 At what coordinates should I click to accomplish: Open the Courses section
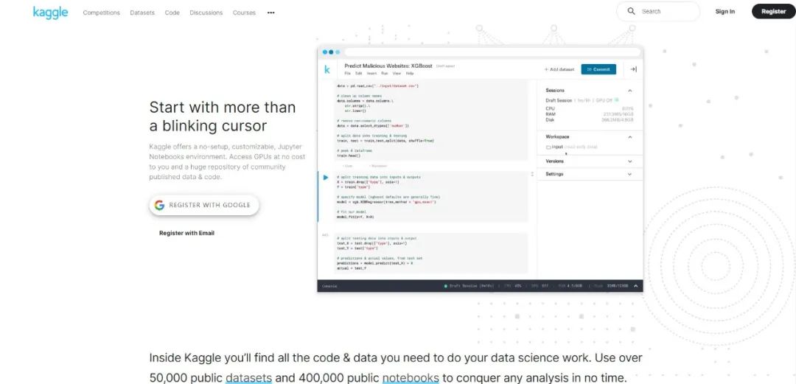(244, 13)
